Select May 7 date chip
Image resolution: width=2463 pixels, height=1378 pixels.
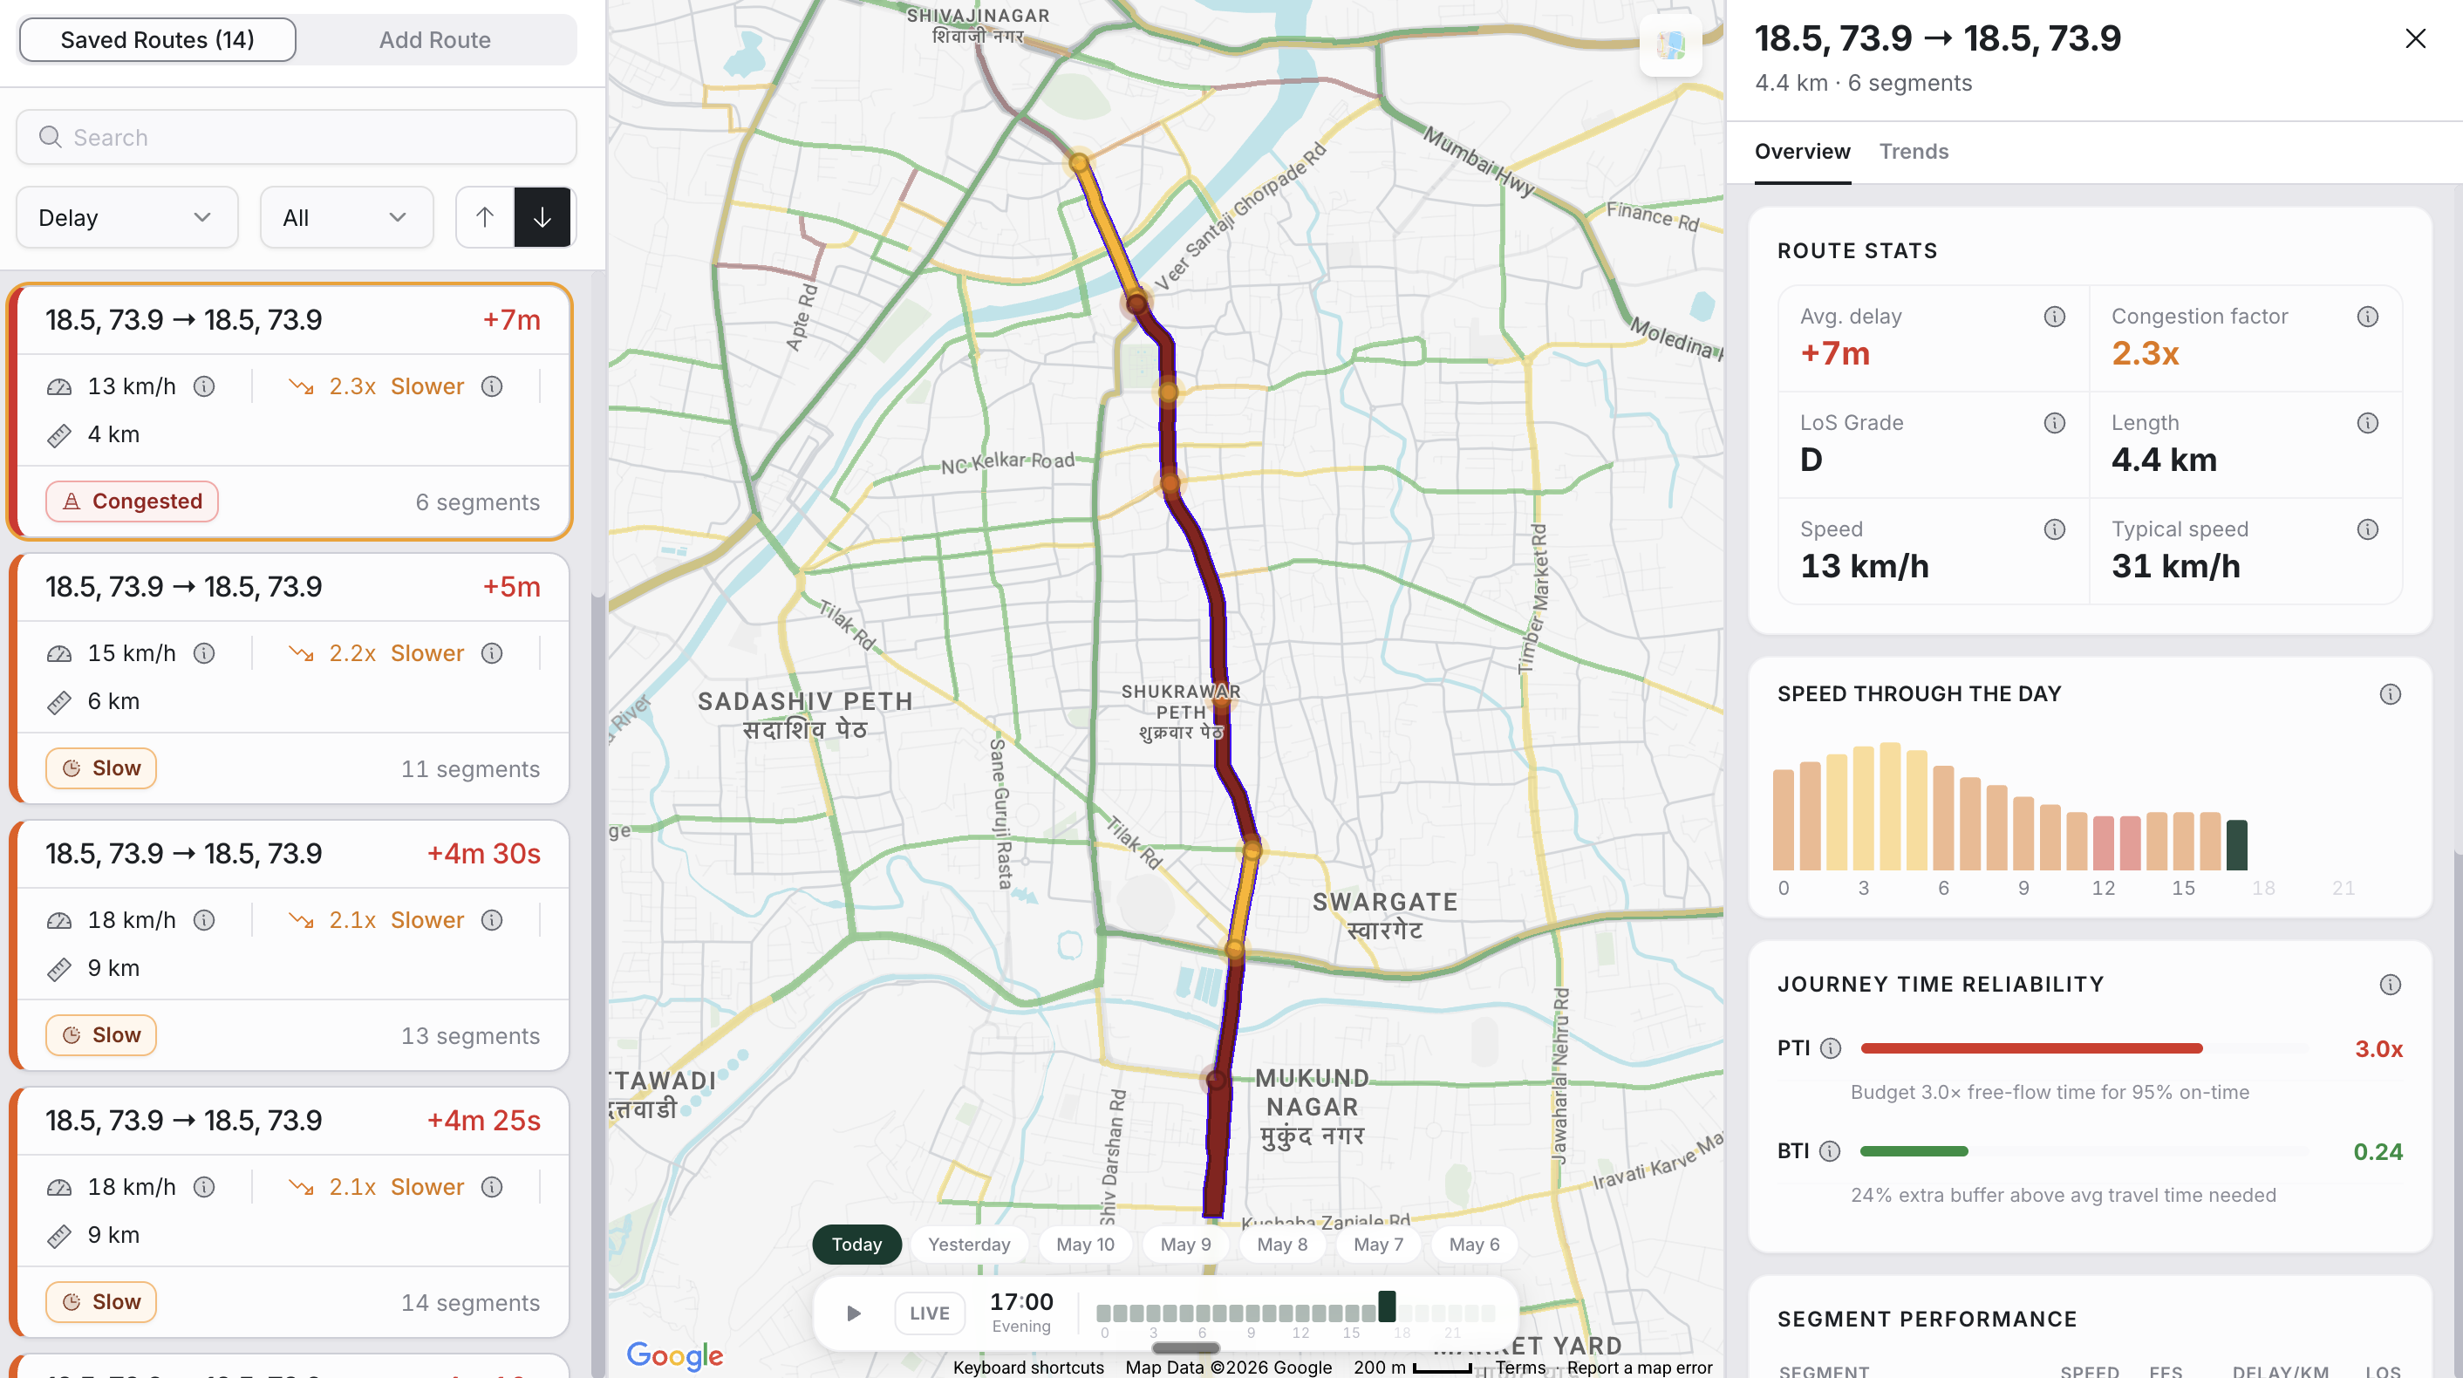click(x=1378, y=1244)
